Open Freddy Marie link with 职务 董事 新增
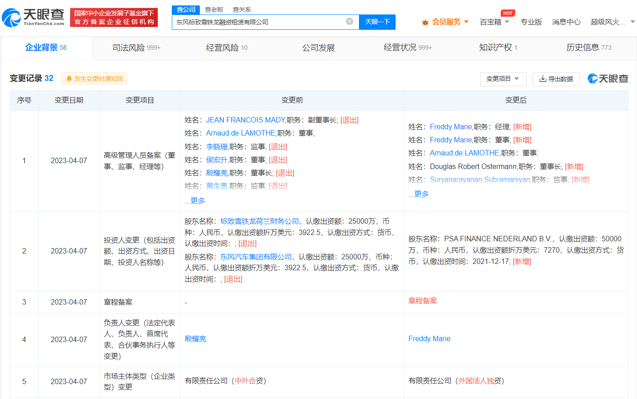Viewport: 637px width, 399px height. 451,140
